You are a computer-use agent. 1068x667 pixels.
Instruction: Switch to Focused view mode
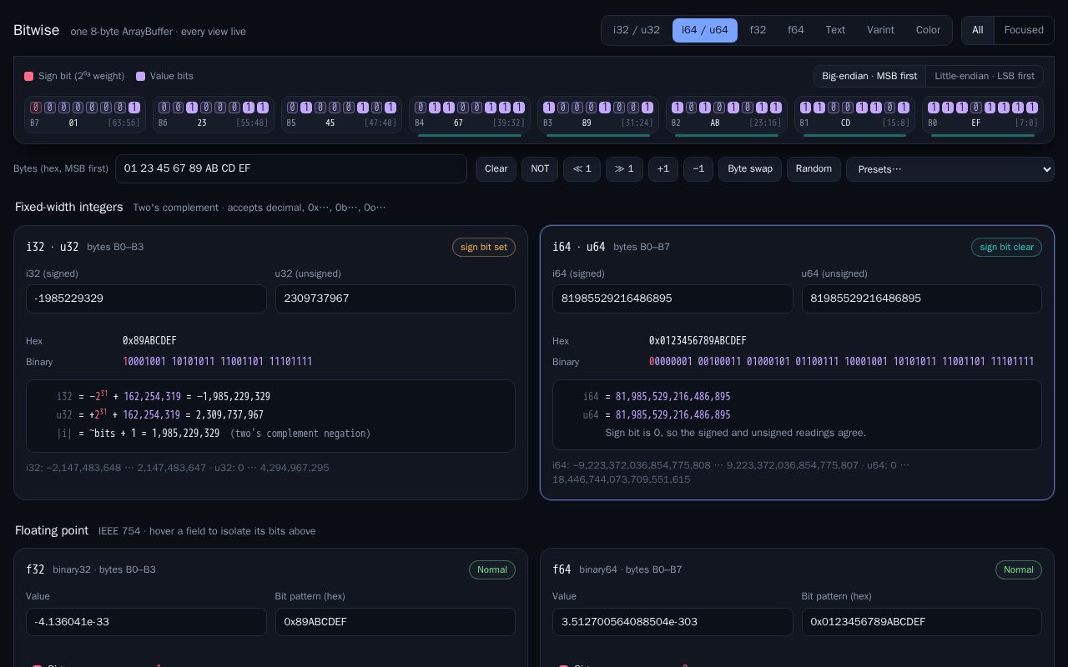[x=1024, y=30]
